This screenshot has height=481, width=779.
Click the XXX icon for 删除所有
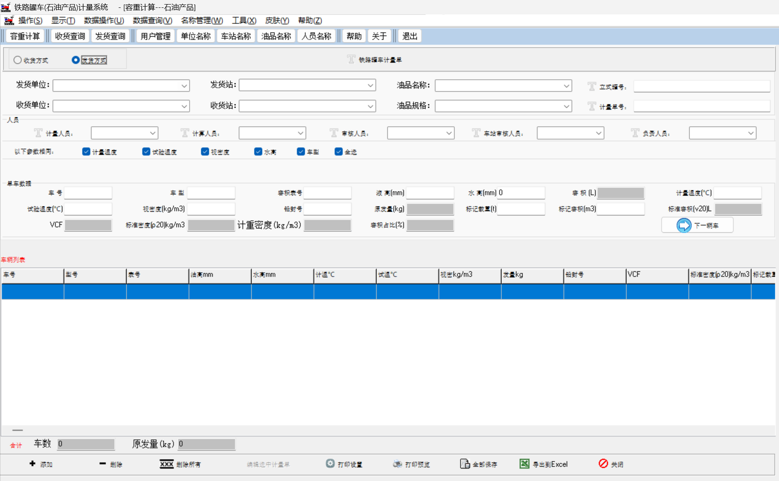click(167, 464)
